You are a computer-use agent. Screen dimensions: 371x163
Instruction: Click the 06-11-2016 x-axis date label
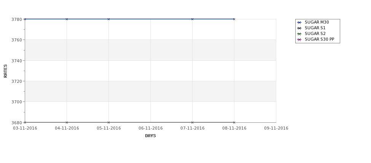[150, 128]
